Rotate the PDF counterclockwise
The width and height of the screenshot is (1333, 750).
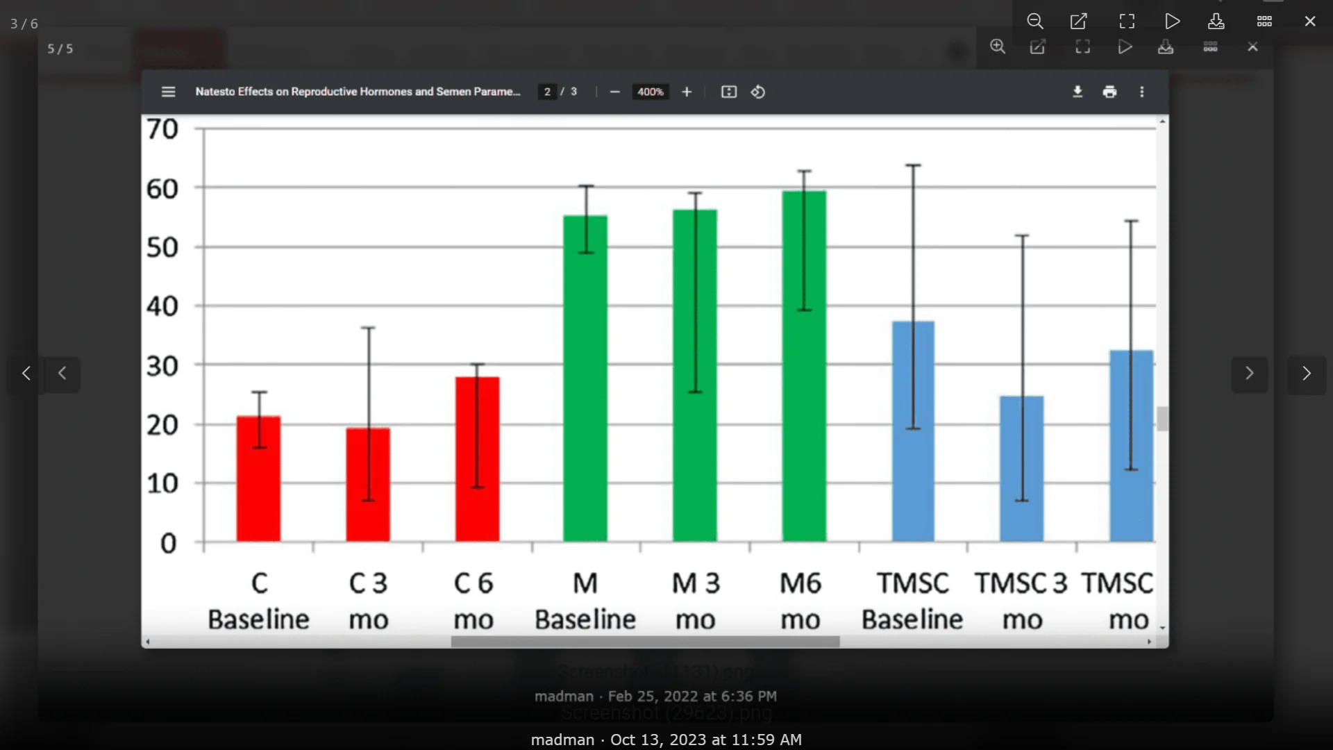point(758,92)
